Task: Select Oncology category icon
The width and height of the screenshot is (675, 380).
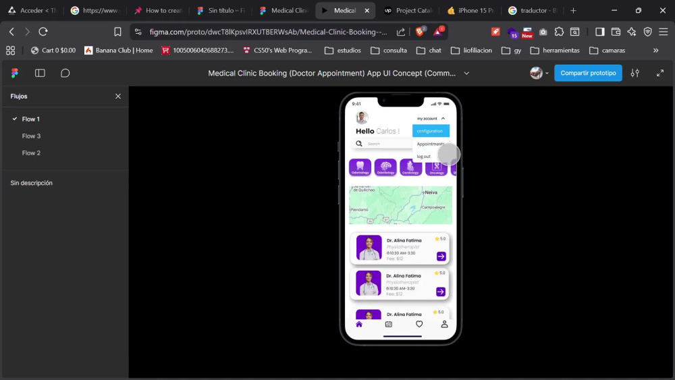Action: pos(436,167)
